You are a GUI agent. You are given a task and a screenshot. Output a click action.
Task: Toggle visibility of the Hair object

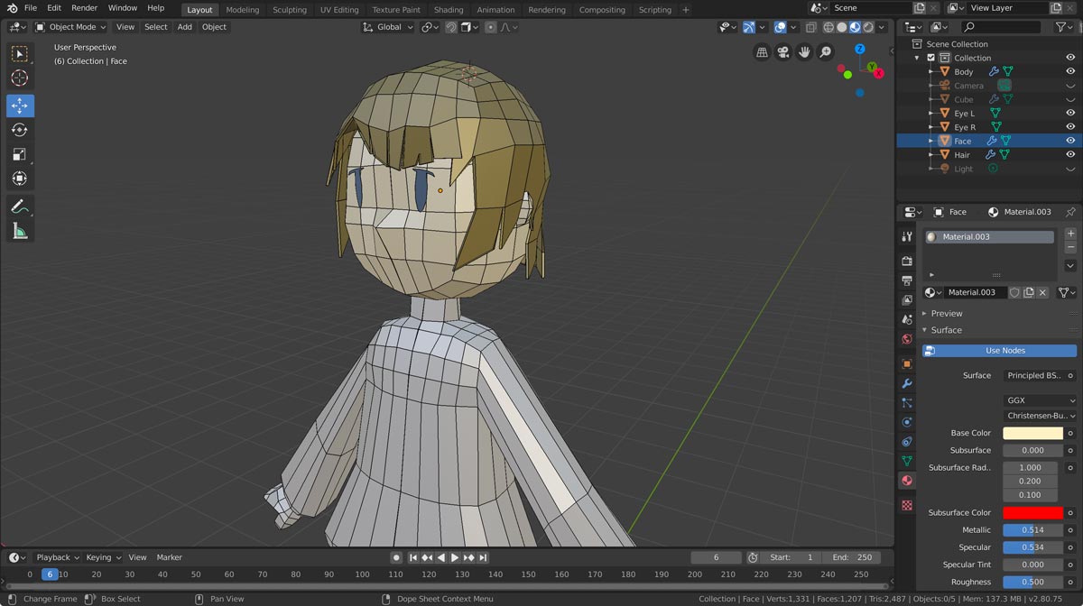click(x=1070, y=155)
